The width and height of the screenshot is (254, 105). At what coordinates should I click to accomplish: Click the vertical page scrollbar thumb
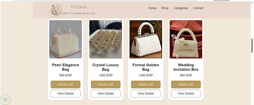click(x=252, y=46)
